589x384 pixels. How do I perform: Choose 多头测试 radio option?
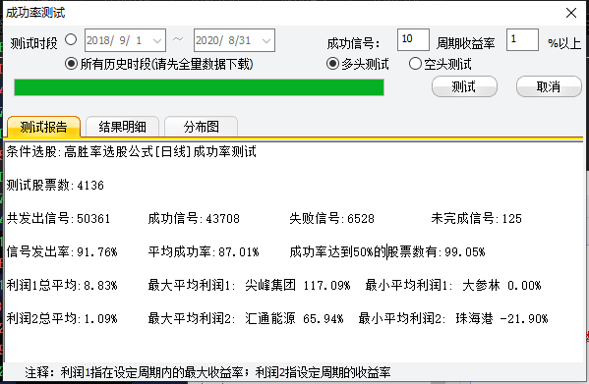(332, 64)
